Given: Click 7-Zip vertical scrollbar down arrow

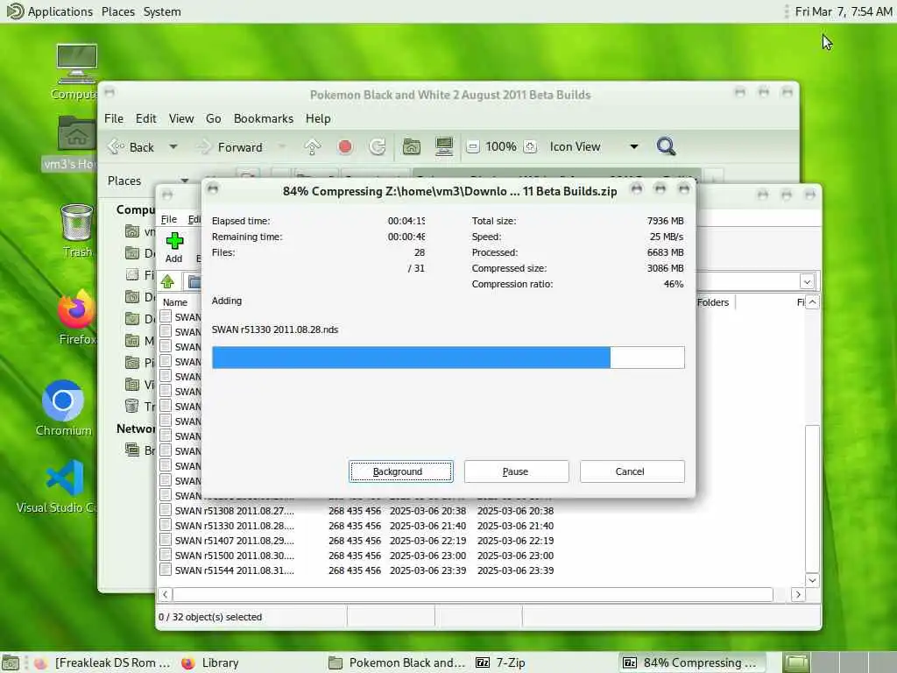Looking at the screenshot, I should click(x=812, y=580).
